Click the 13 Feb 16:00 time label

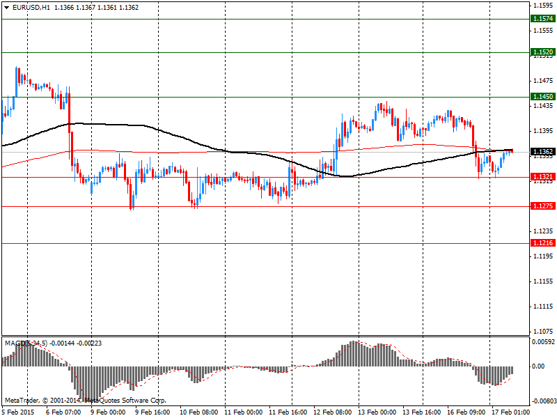tap(422, 412)
